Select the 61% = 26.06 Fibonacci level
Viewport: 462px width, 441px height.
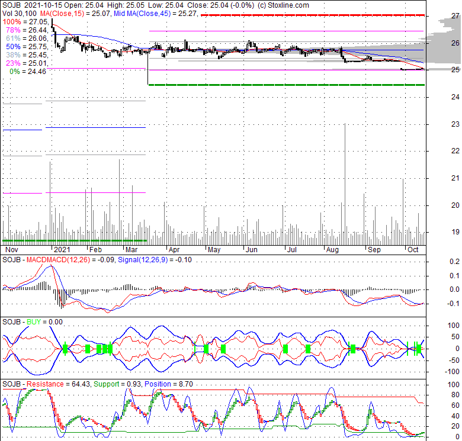(27, 38)
